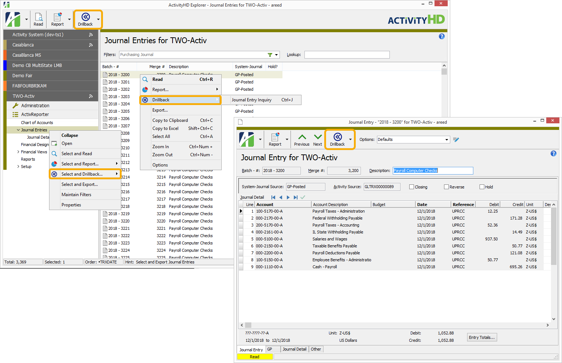Click Read icon in Explorer toolbar

click(38, 17)
